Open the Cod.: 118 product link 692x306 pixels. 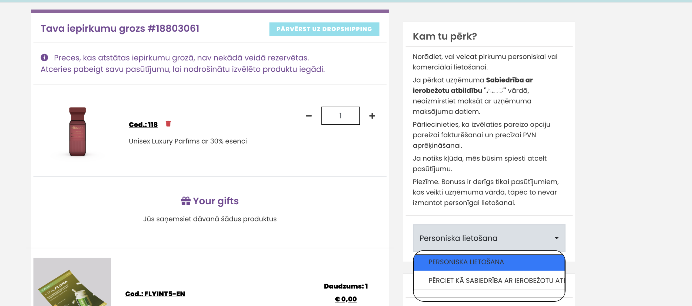[143, 125]
